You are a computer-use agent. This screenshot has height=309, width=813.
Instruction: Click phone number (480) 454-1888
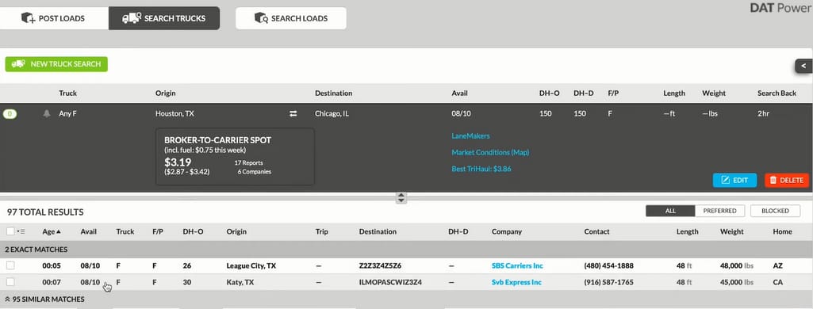point(608,265)
